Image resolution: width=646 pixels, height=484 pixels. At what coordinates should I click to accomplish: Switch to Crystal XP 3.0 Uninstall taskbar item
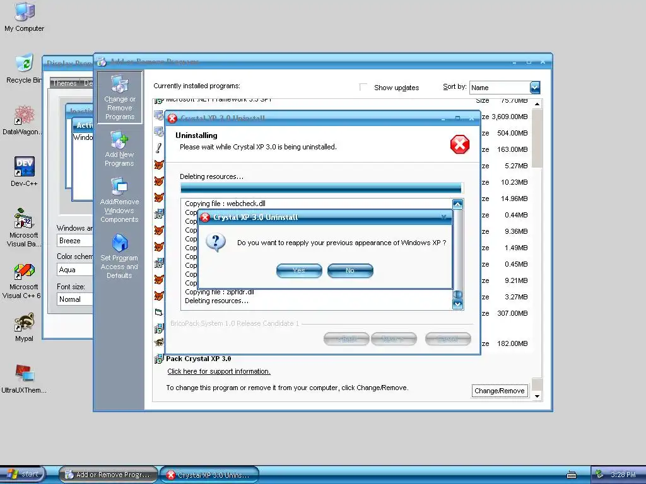209,475
